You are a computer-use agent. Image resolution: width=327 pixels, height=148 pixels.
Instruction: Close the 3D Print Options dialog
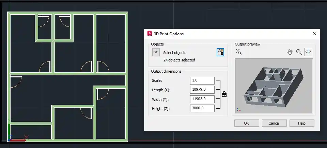pos(314,34)
